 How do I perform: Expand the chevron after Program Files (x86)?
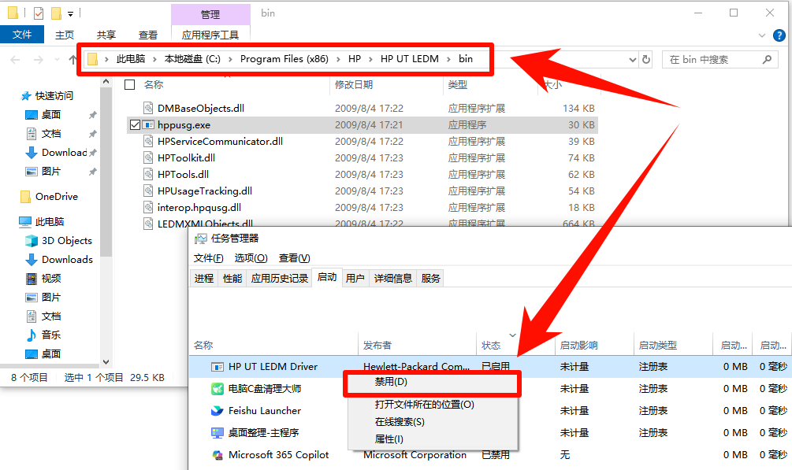(x=338, y=60)
